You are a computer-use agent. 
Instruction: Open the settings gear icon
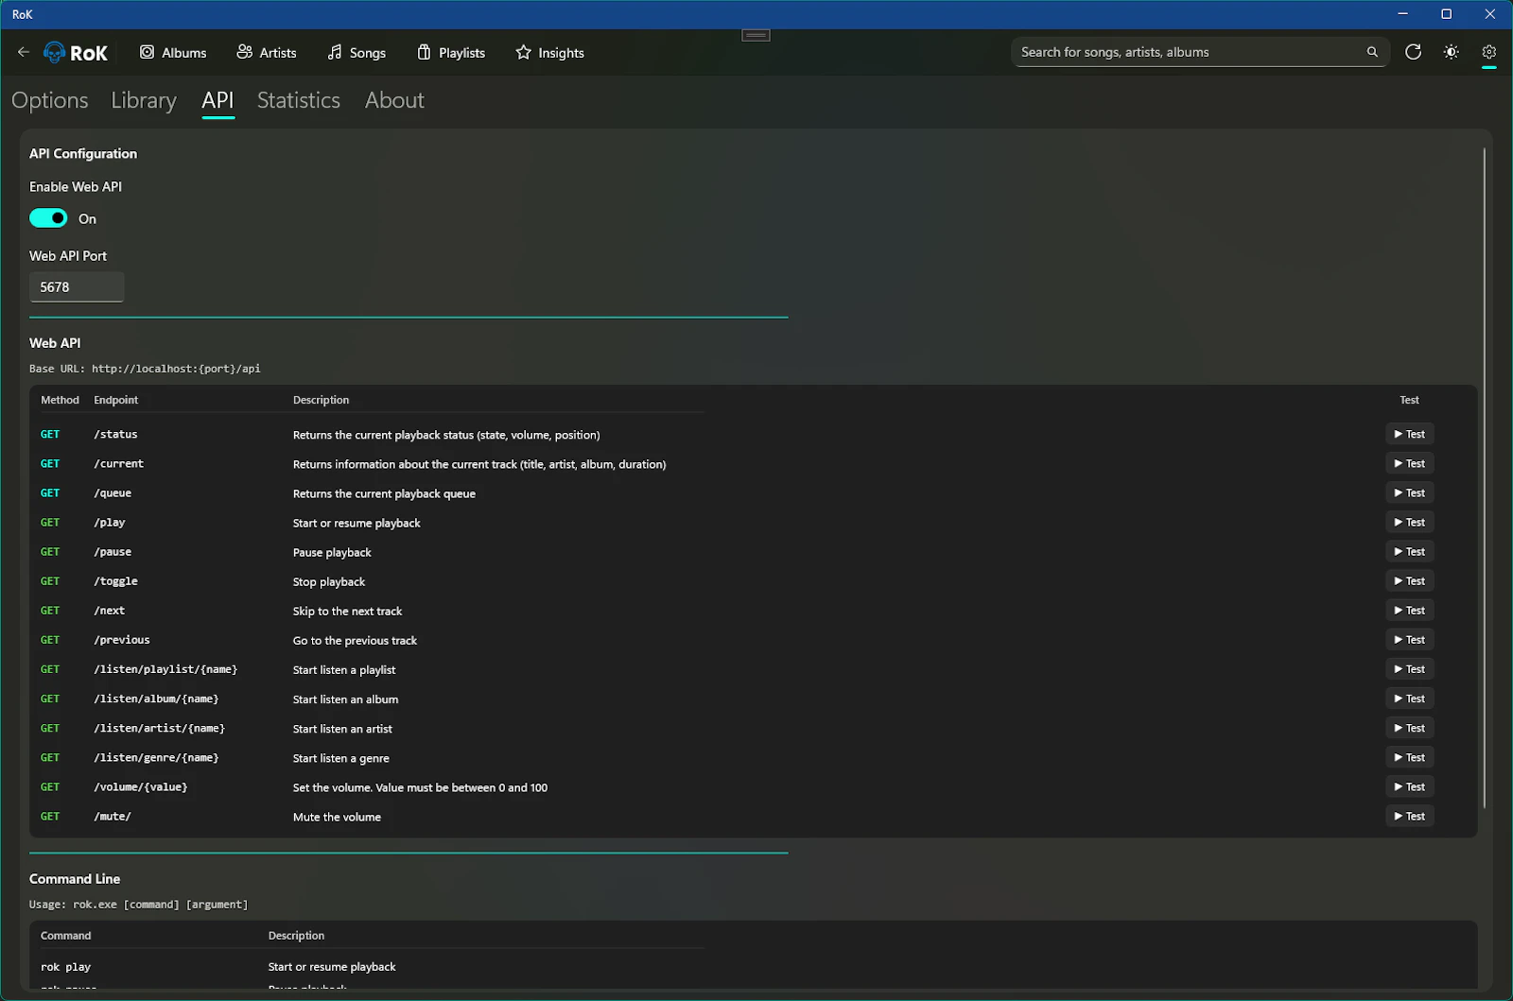coord(1488,52)
